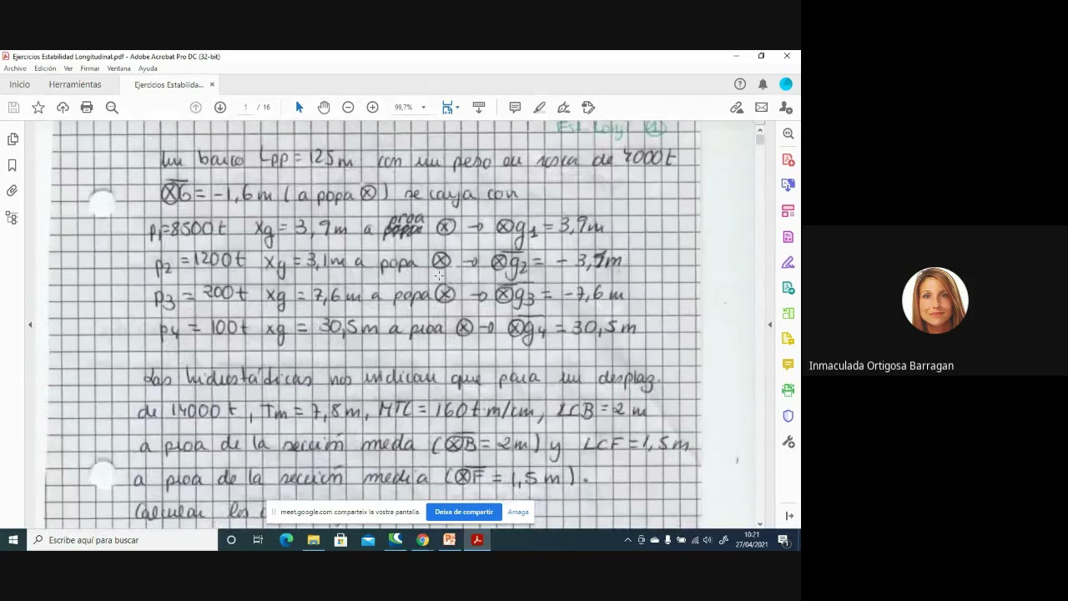Zoom in with the plus icon
This screenshot has width=1068, height=601.
pos(373,107)
